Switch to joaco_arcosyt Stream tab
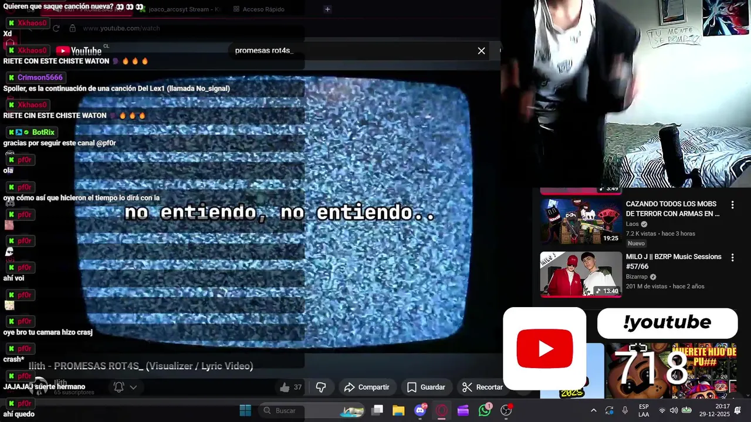 pos(180,9)
